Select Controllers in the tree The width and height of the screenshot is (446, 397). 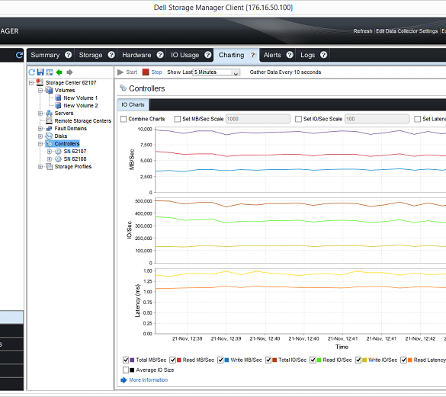click(67, 143)
